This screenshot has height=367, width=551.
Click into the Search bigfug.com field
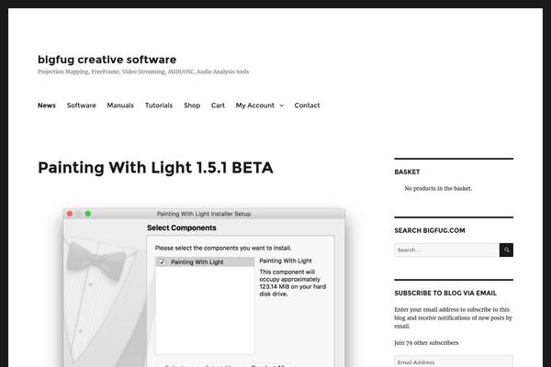click(x=446, y=250)
